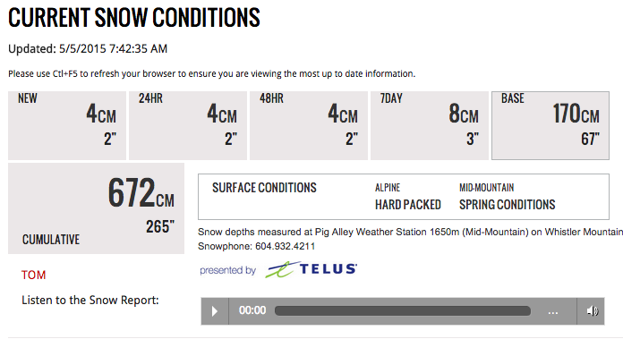Play the snow report audio
The width and height of the screenshot is (623, 339).
click(x=215, y=310)
